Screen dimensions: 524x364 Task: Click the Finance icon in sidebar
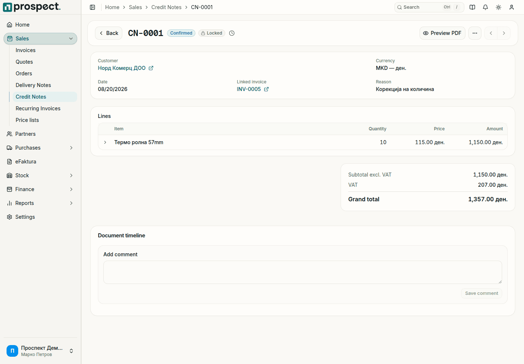click(x=9, y=189)
